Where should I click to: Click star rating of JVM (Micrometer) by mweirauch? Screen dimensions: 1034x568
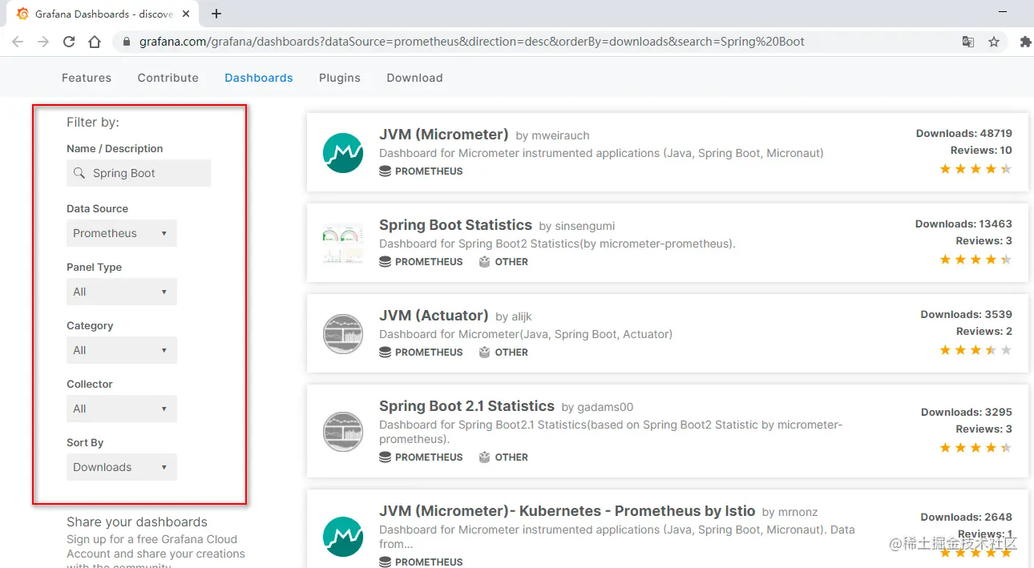(975, 169)
